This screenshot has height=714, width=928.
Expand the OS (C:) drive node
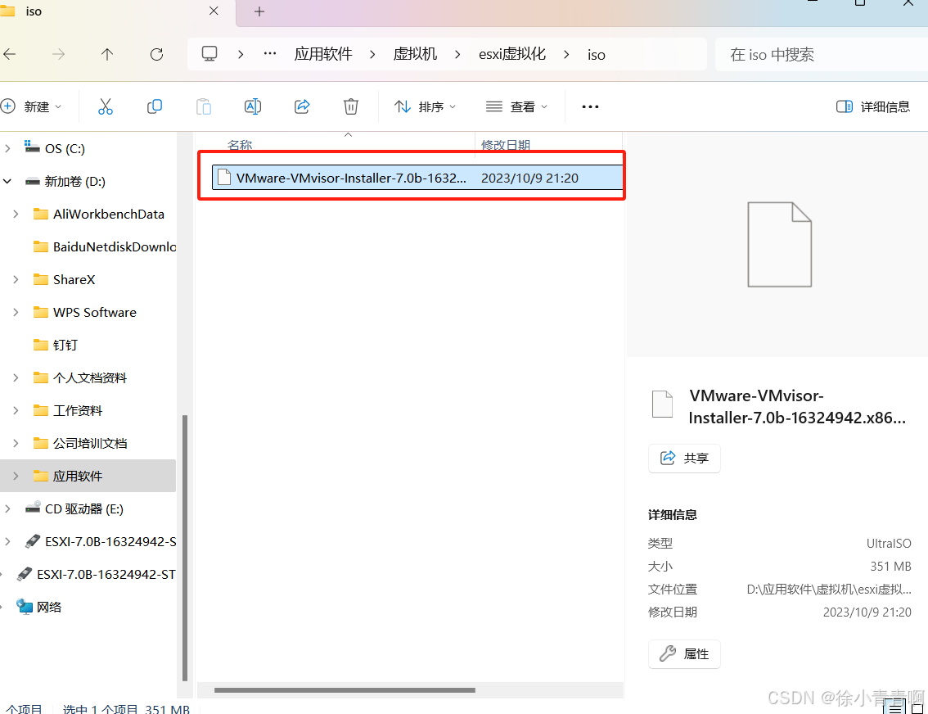click(x=7, y=148)
